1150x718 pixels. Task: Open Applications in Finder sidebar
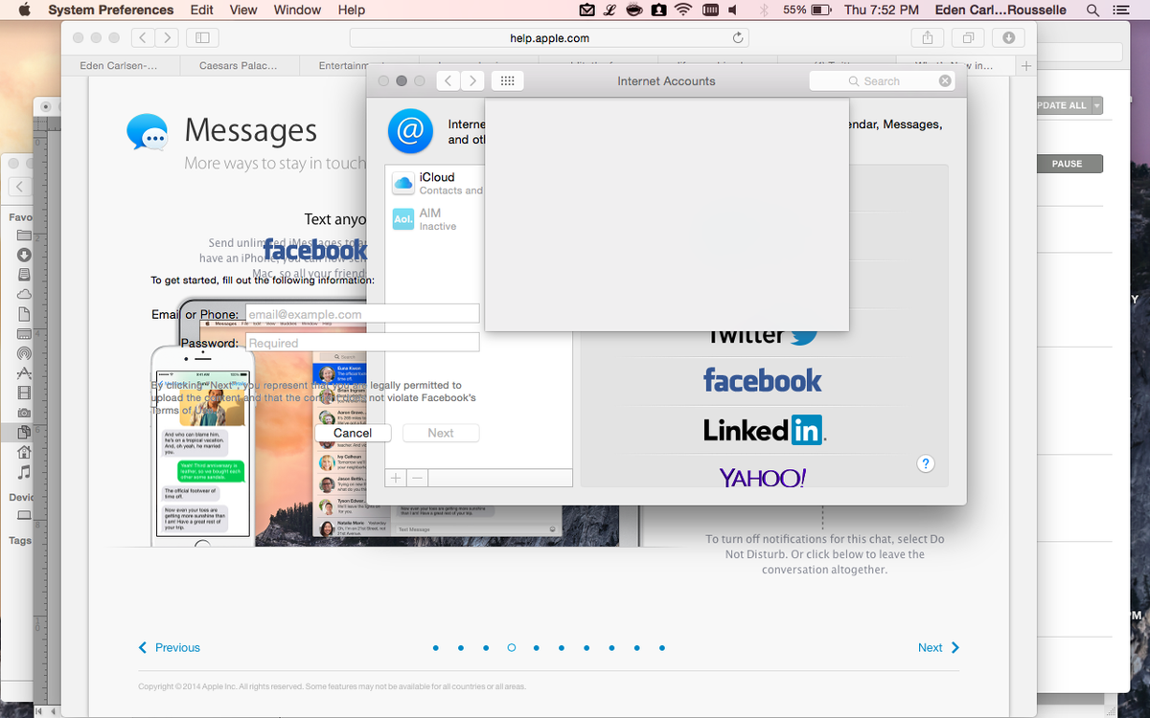click(24, 372)
